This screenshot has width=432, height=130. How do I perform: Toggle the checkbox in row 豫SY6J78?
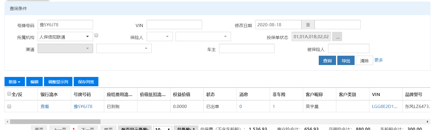9,106
